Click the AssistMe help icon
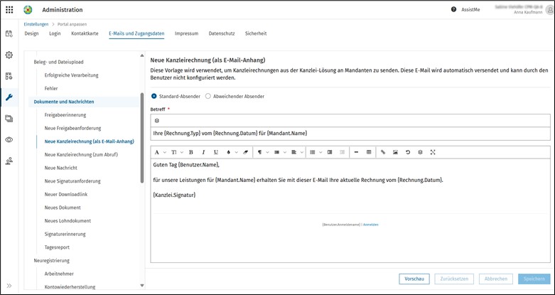The width and height of the screenshot is (555, 295). [454, 9]
